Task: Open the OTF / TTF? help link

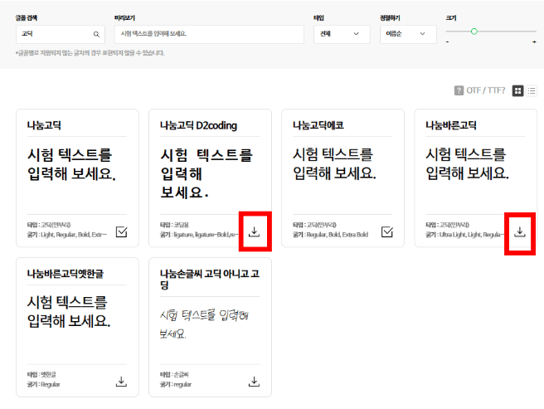Action: pos(485,90)
